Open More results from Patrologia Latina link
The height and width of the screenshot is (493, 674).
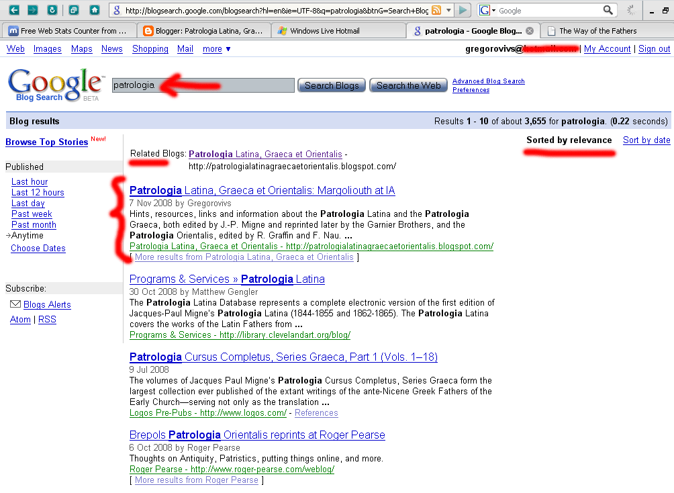click(x=244, y=257)
